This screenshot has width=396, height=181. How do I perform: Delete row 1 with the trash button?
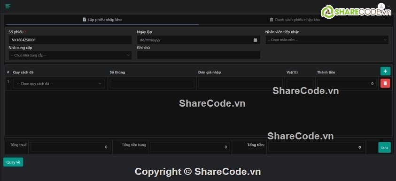coord(385,83)
